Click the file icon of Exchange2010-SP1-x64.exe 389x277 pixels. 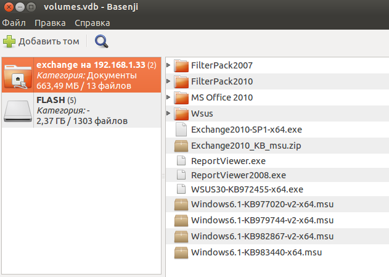click(x=181, y=130)
